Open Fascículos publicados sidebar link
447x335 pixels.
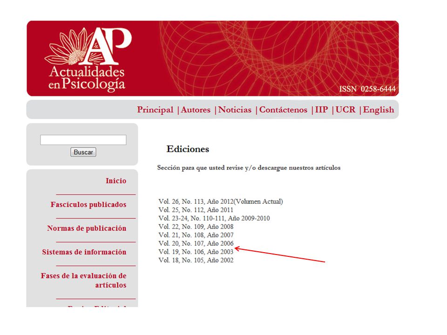(x=88, y=205)
